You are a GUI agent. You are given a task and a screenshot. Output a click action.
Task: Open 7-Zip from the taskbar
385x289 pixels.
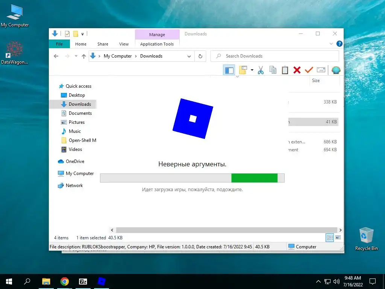coord(83,281)
